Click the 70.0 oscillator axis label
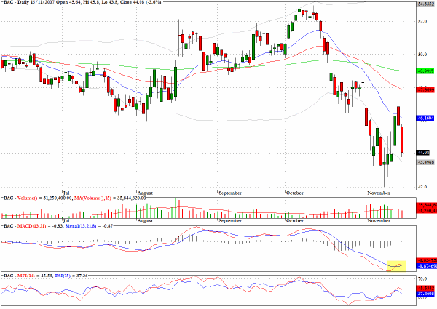Viewport: 437px width, 309px height. coord(422,278)
